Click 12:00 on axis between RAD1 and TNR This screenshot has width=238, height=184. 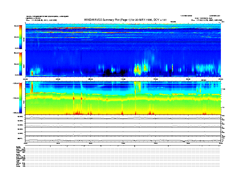click(x=123, y=79)
